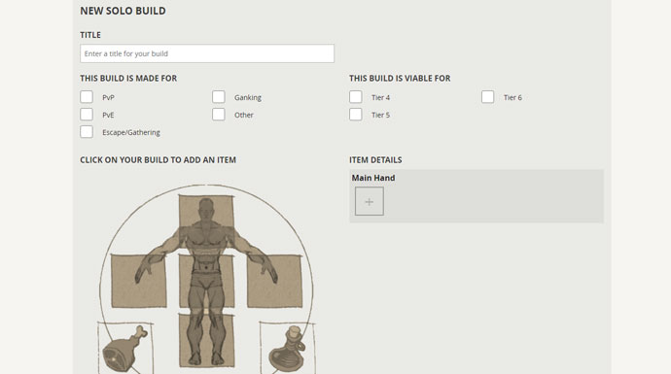This screenshot has height=374, width=671.
Task: Click the "THIS BUILD IS MADE FOR" heading
Action: pos(128,79)
